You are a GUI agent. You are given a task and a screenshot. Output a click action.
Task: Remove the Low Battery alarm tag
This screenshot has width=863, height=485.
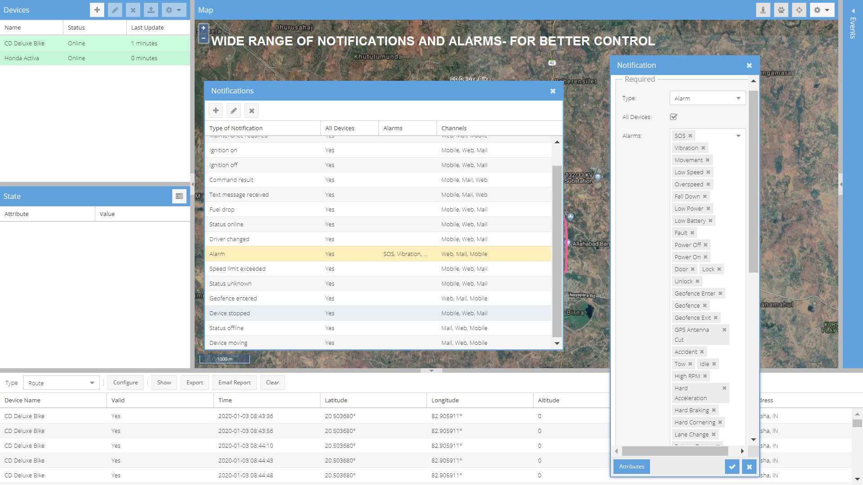click(x=711, y=220)
